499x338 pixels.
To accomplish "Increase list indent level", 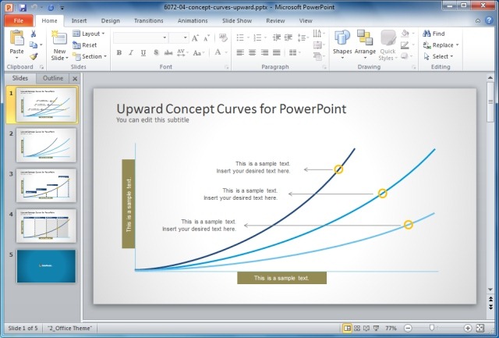I will click(x=288, y=37).
